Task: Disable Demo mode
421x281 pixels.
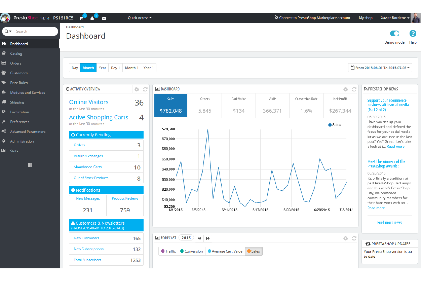Action: tap(395, 34)
